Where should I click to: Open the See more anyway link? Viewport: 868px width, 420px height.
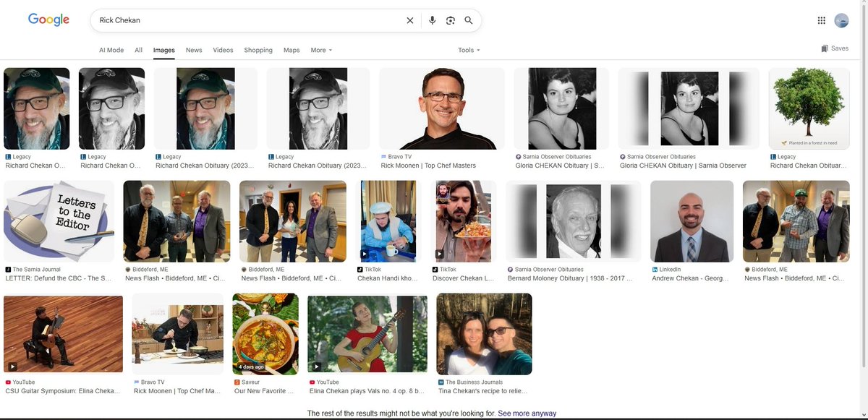(527, 413)
